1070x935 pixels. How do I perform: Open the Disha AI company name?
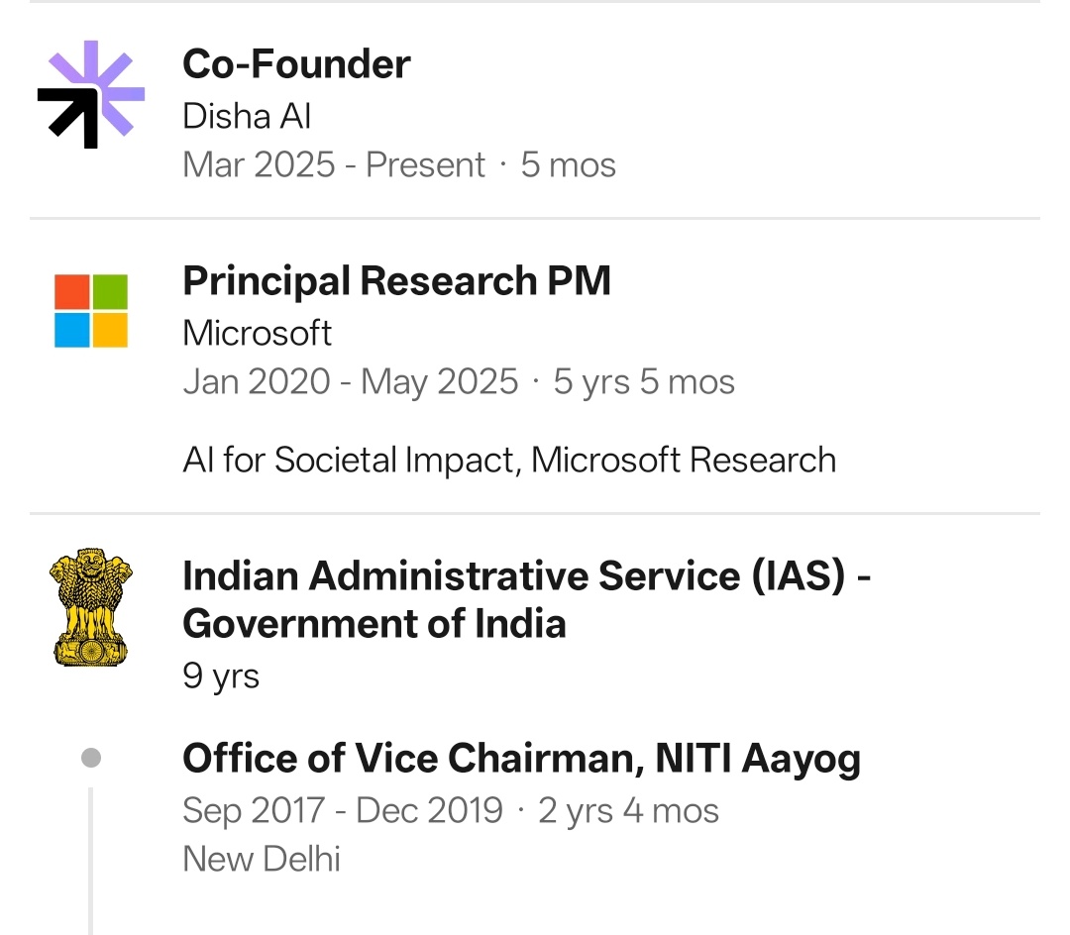click(247, 116)
